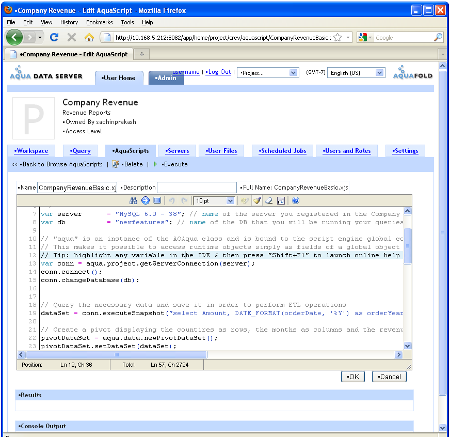Reload the page with the refresh icon
The image size is (450, 437).
click(x=54, y=37)
